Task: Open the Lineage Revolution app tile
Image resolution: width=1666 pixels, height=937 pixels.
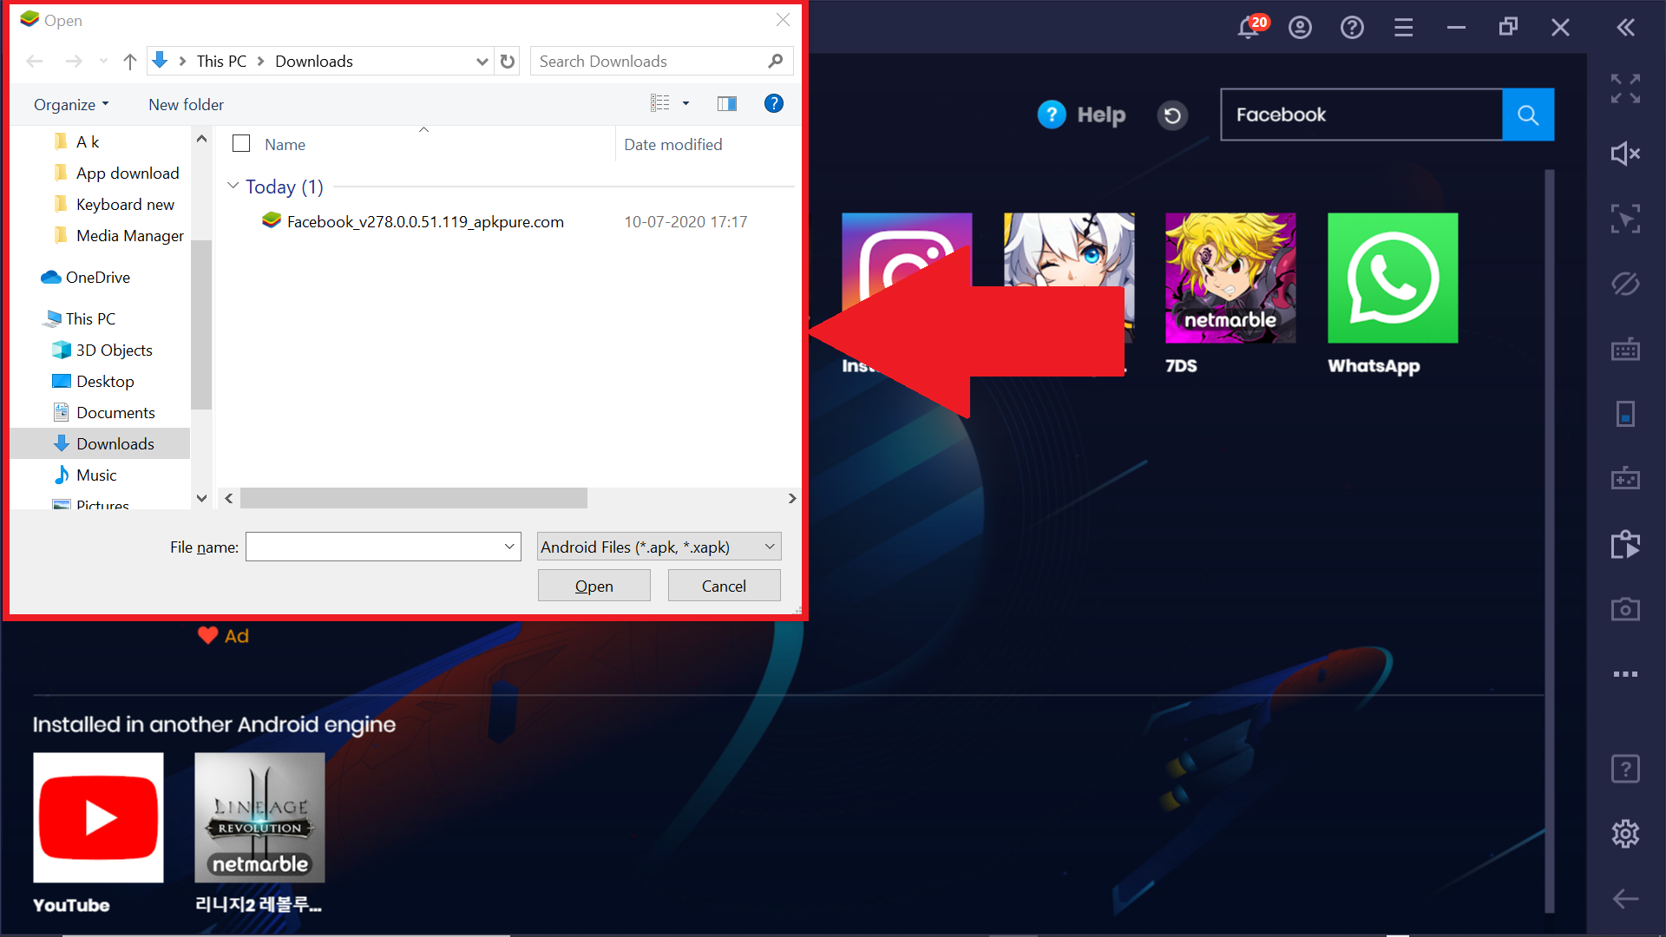Action: [259, 817]
